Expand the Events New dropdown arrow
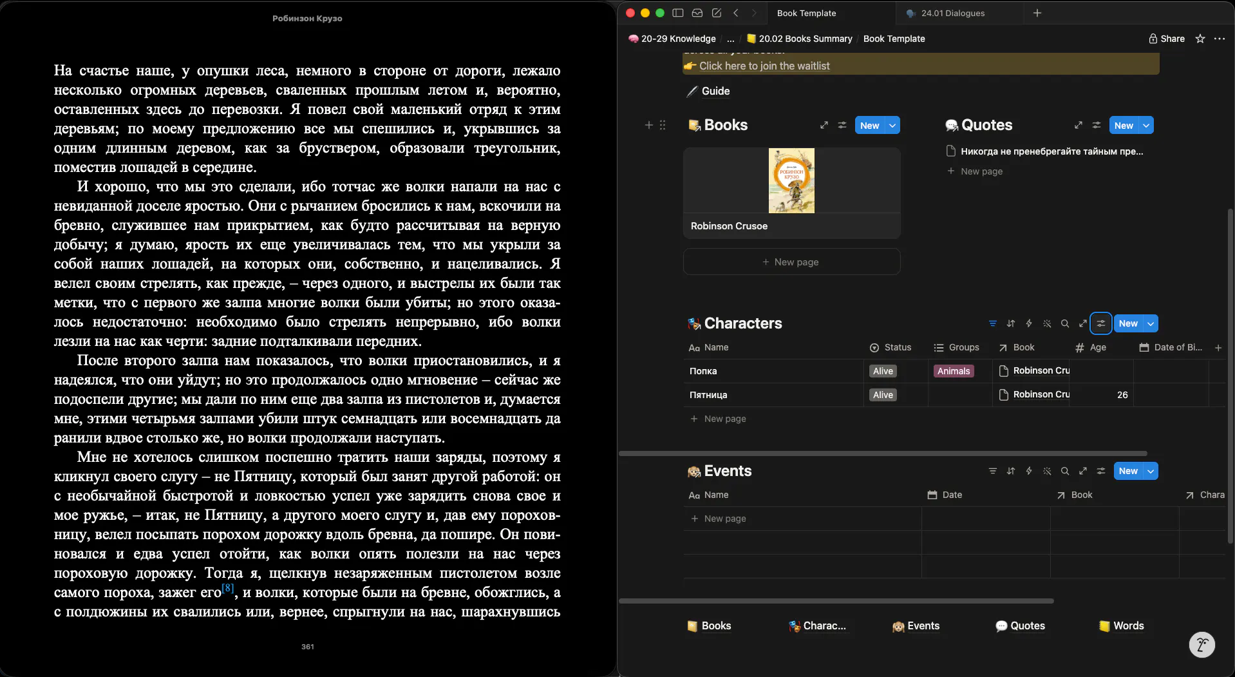Screen dimensions: 1235x677 1151,471
